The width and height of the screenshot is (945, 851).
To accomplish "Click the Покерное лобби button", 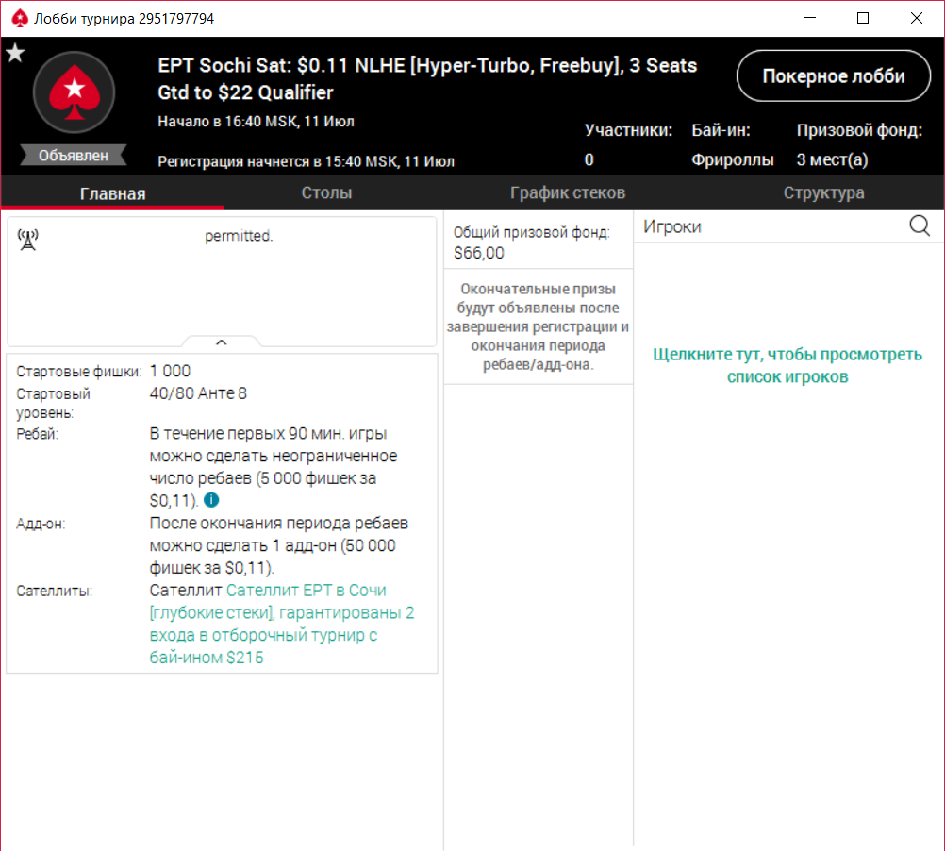I will tap(834, 75).
